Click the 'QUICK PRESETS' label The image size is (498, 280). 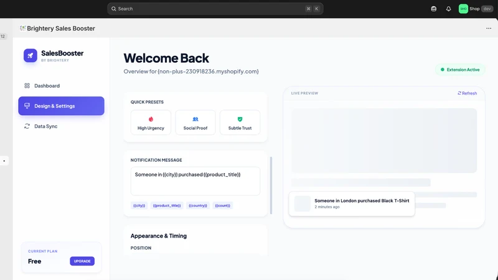click(x=147, y=102)
